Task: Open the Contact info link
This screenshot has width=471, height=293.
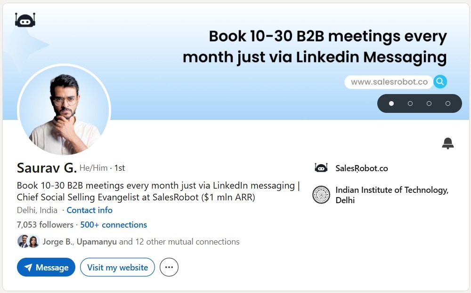Action: 89,210
